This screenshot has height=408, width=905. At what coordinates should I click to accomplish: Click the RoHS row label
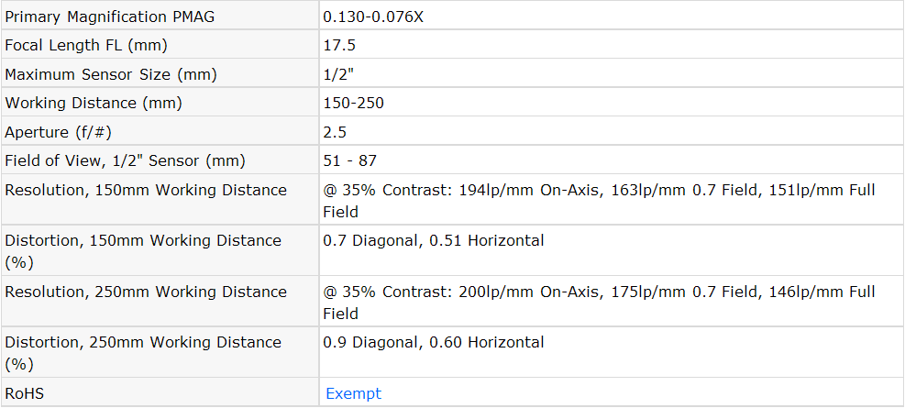25,393
